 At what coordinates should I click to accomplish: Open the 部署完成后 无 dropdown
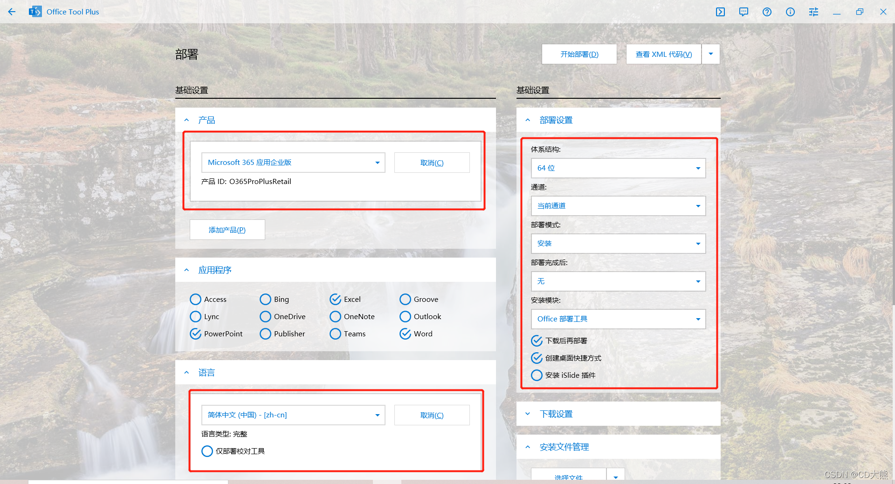(618, 281)
